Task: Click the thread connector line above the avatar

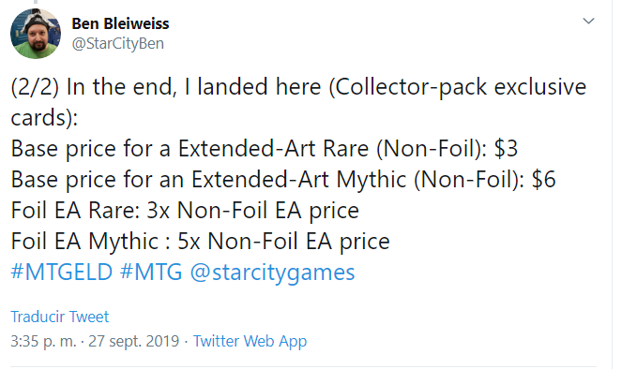Action: (36, 2)
